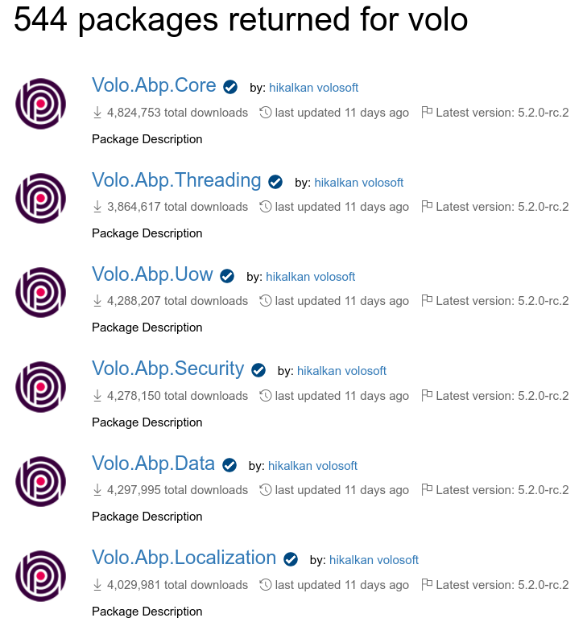Open the Volo.Abp.Threading package link
The width and height of the screenshot is (587, 622).
[x=176, y=180]
